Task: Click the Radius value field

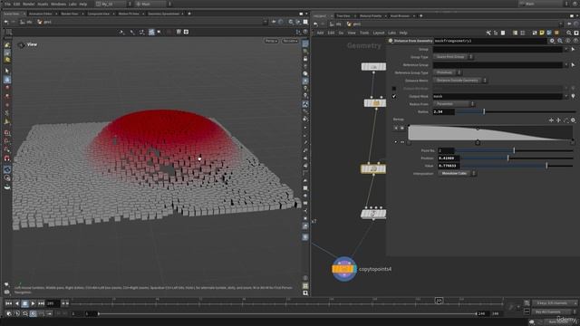Action: click(443, 111)
